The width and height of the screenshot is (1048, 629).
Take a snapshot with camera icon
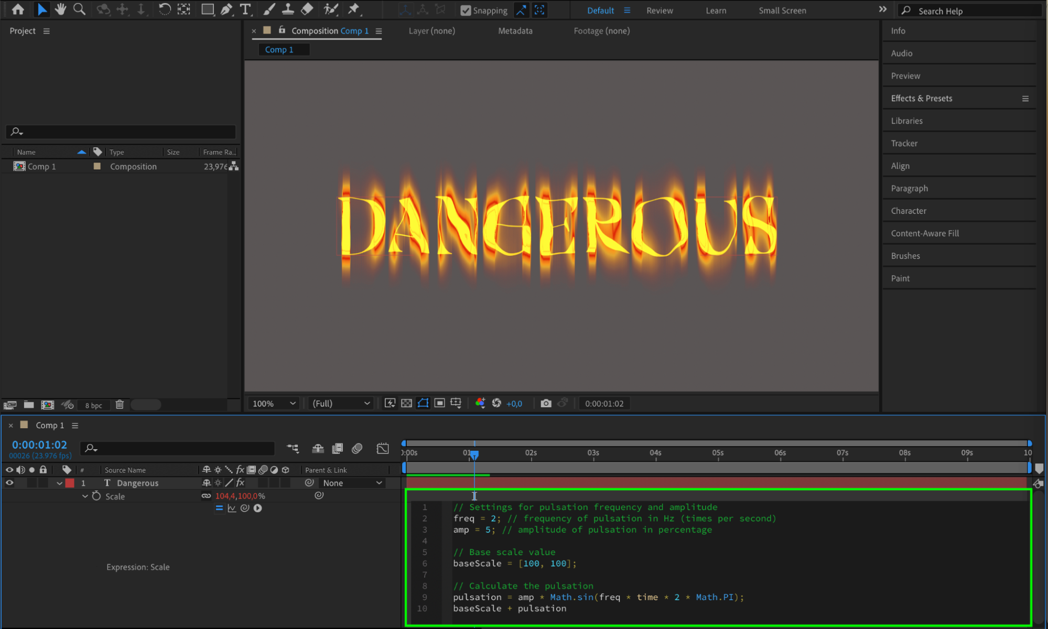click(546, 403)
